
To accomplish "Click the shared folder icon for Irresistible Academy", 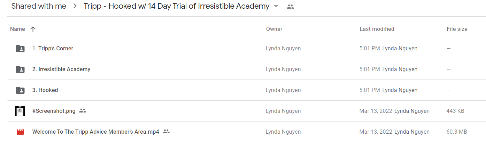I will click(x=20, y=69).
